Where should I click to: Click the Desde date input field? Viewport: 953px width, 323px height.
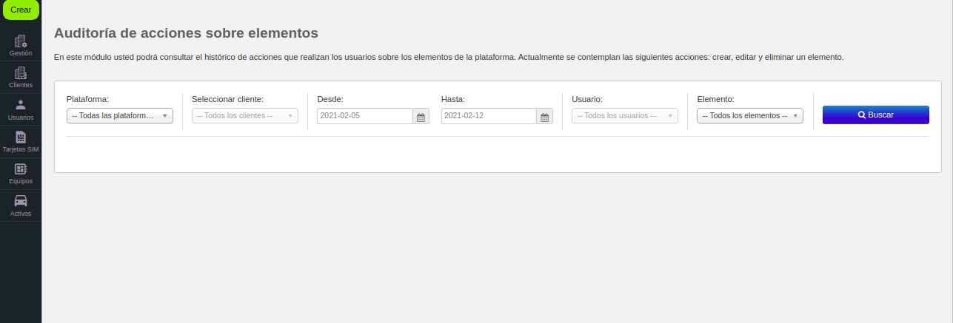tap(365, 116)
